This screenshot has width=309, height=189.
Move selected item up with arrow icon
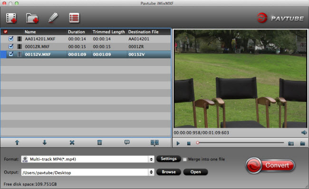pos(17,142)
